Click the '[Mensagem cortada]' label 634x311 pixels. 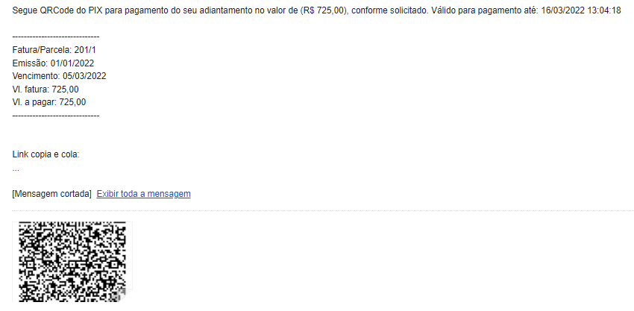tap(51, 194)
